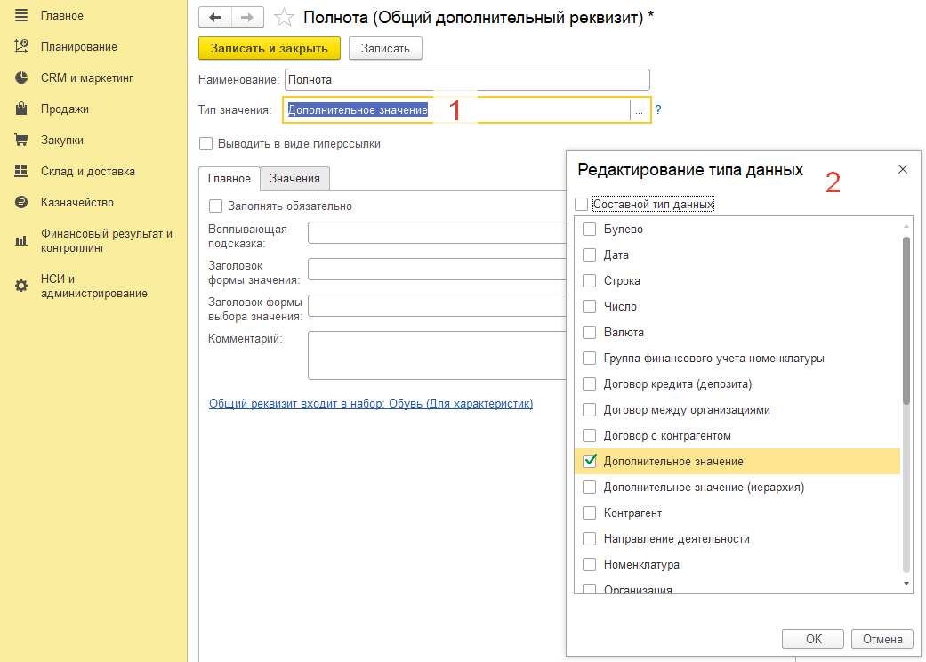Check Дополнительное значение (иерархия) type
Viewport: 926px width, 662px height.
coord(590,488)
